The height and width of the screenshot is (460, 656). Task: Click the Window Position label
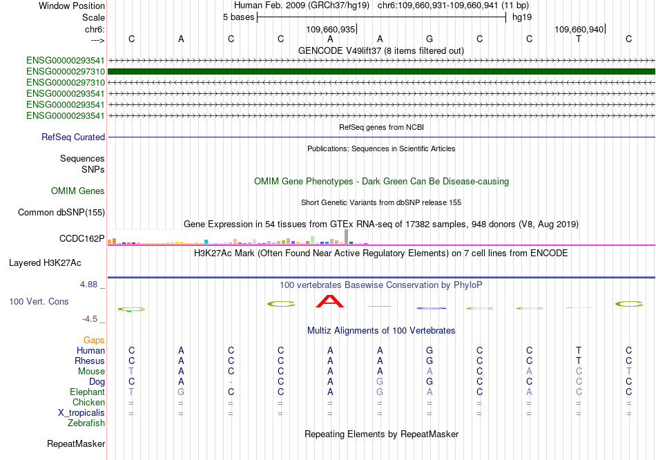(72, 6)
